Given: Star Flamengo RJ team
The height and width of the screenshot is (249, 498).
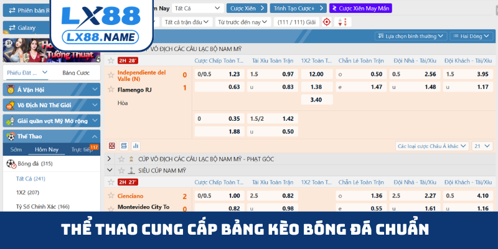Looking at the screenshot, I should (x=111, y=89).
